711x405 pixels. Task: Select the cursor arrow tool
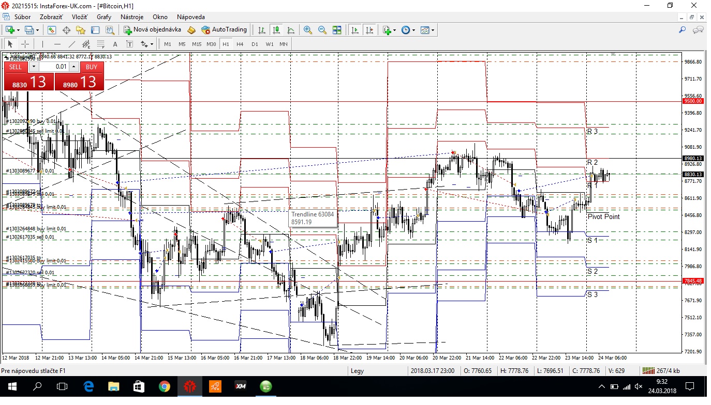[x=10, y=44]
